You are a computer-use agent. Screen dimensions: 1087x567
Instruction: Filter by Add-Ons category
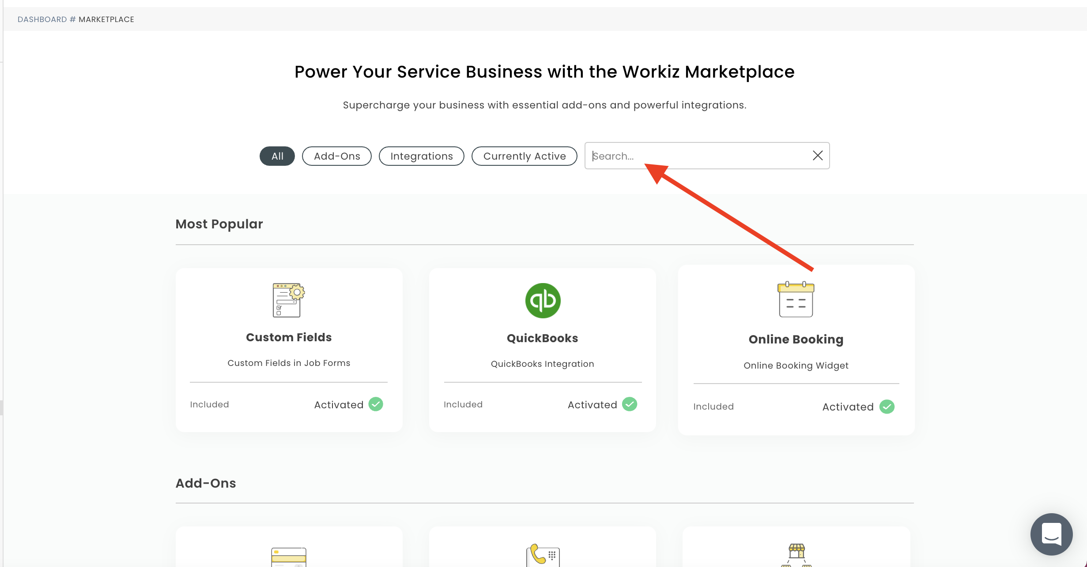337,156
